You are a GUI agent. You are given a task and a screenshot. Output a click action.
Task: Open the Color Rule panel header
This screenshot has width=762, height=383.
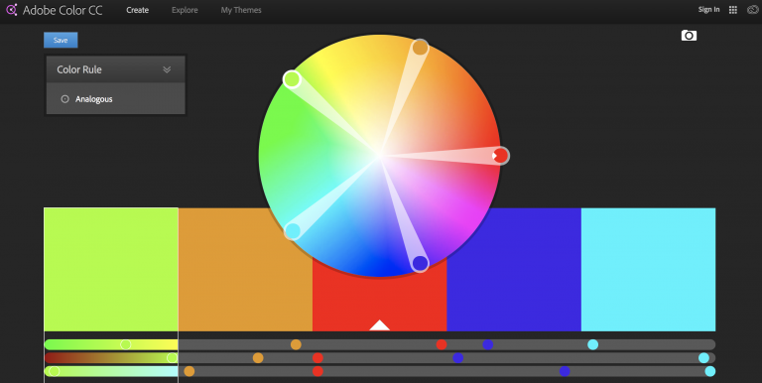coord(116,69)
